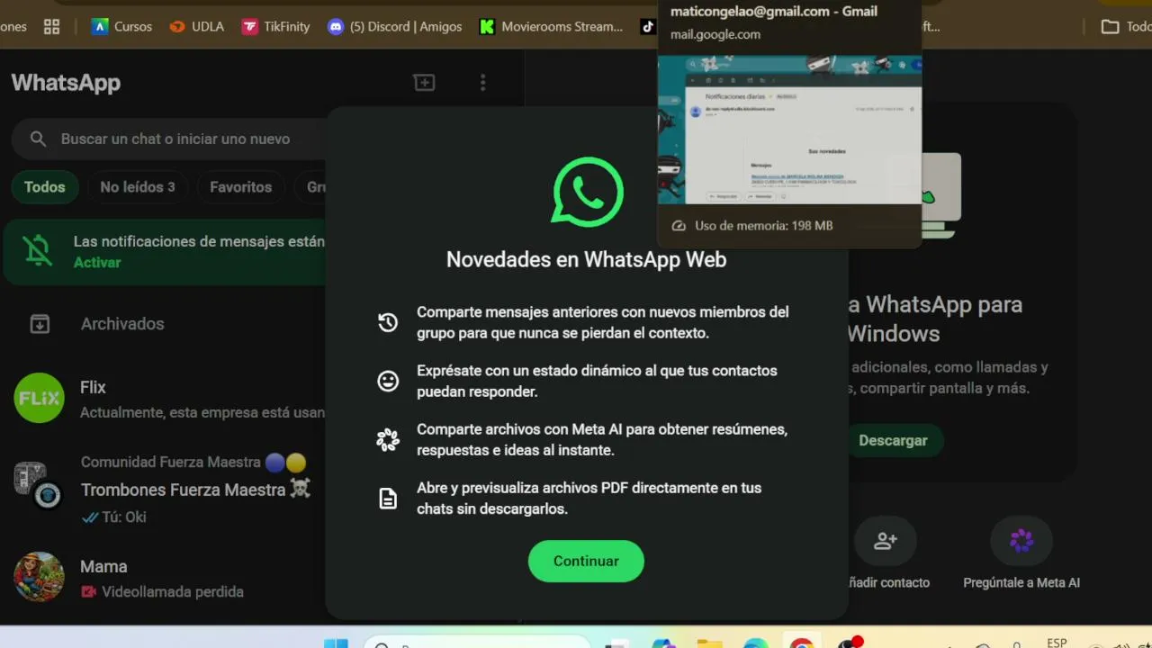Open the UDLA bookmark
The image size is (1152, 648).
coord(197,26)
